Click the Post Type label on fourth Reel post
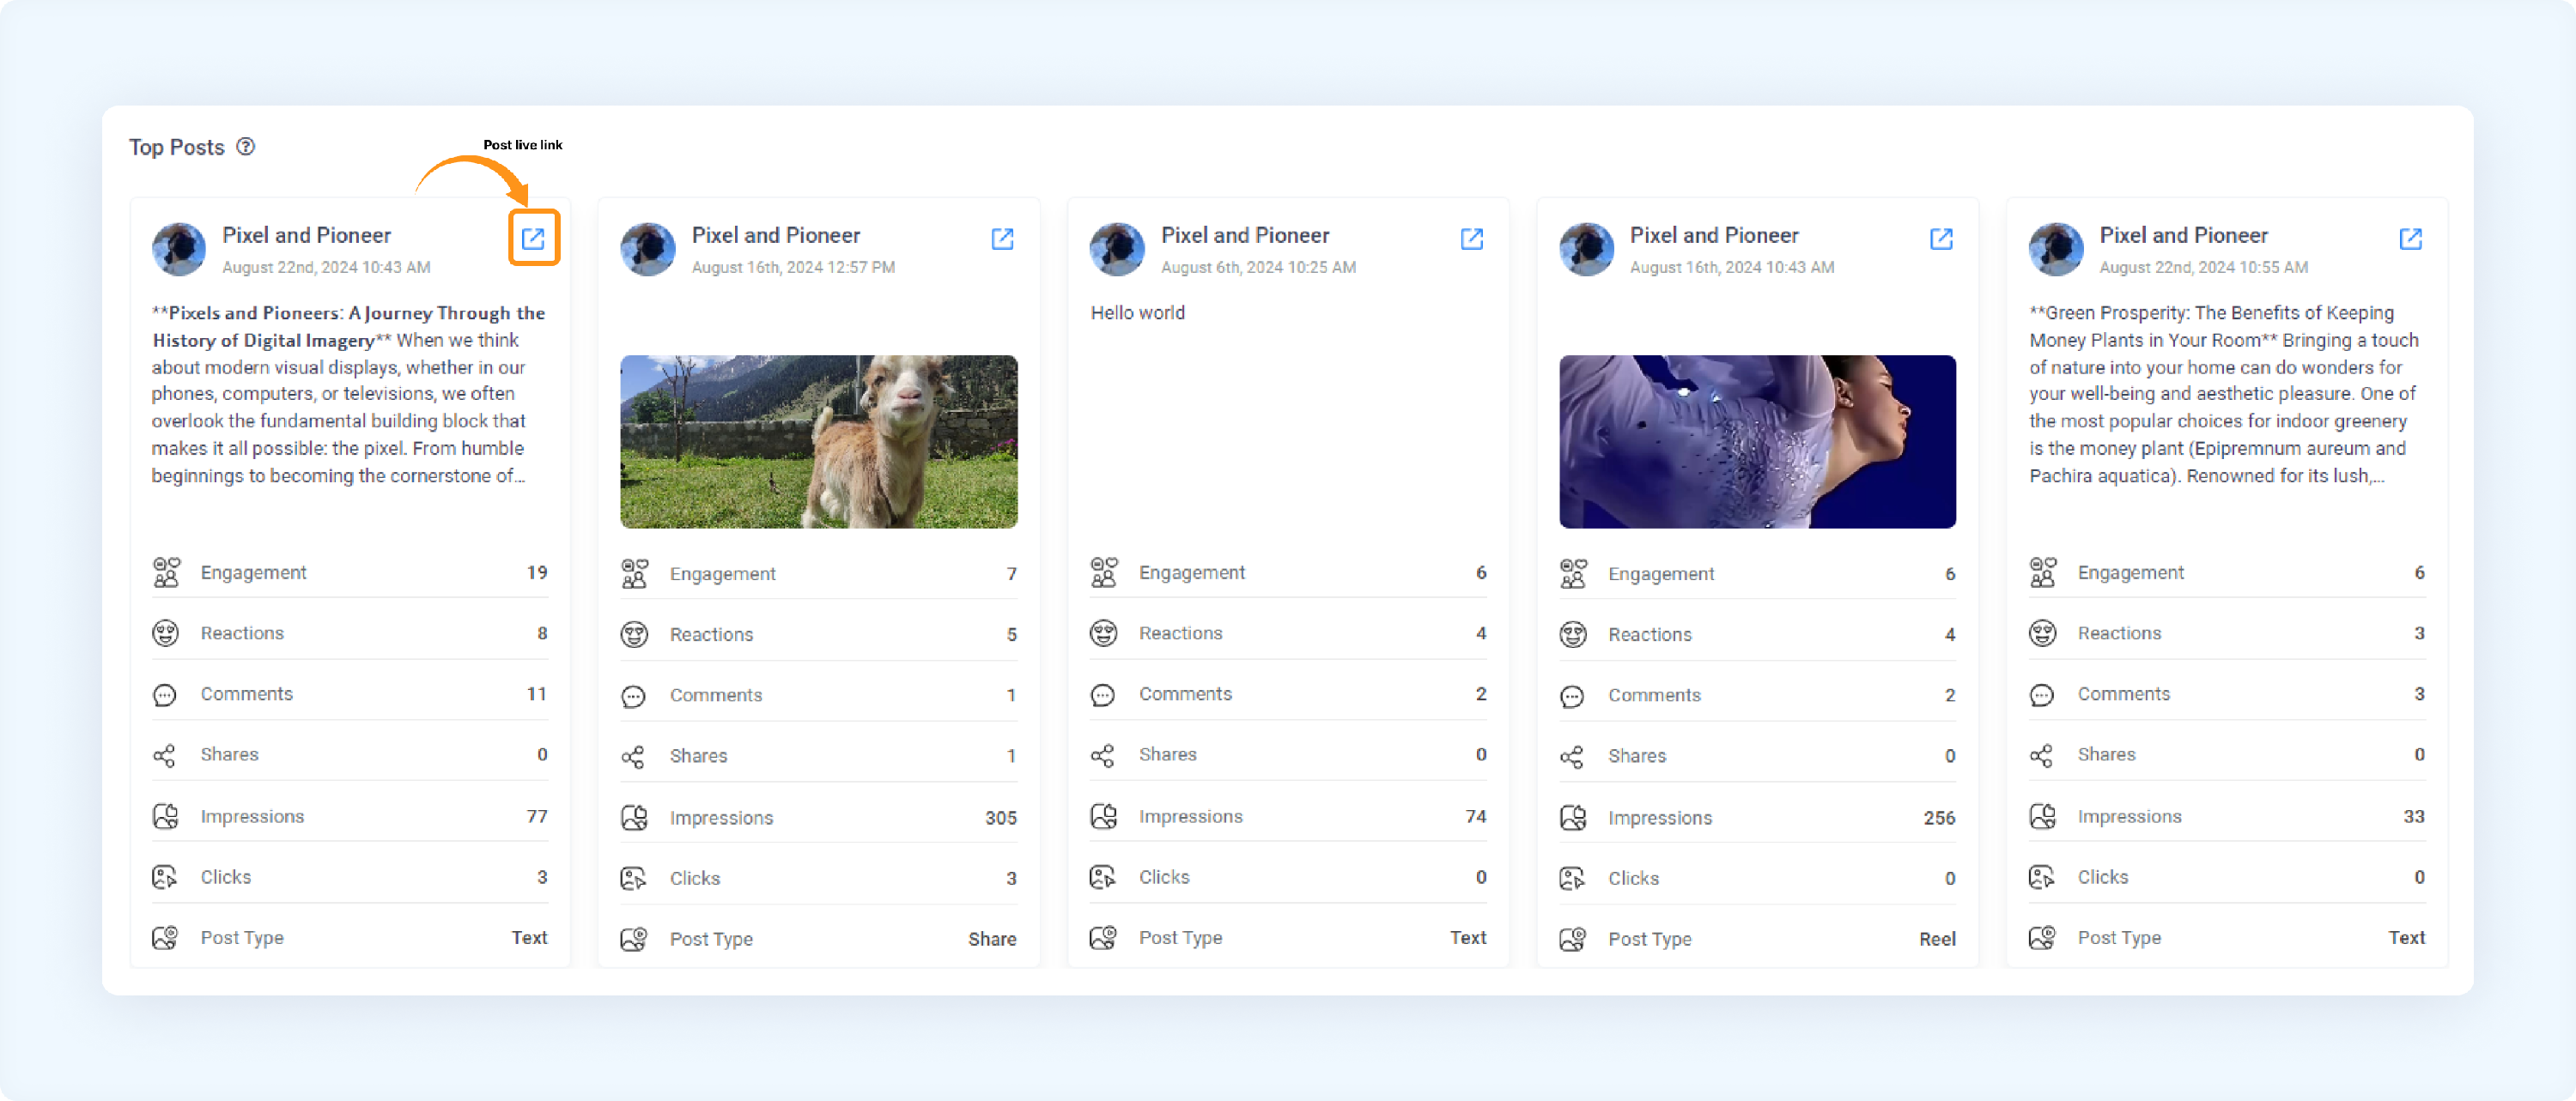Viewport: 2576px width, 1101px height. point(1649,937)
